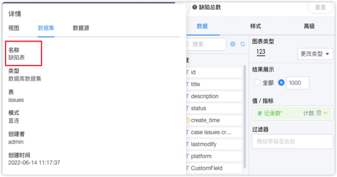This screenshot has width=337, height=177.
Task: Click the issues table value
Action: click(16, 100)
